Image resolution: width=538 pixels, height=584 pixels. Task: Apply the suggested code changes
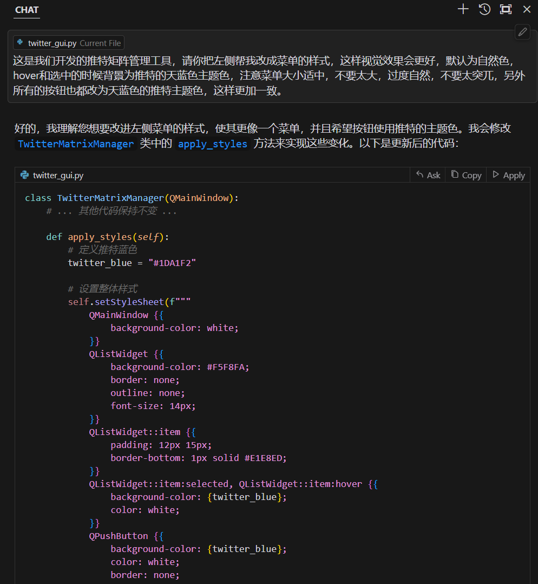508,175
